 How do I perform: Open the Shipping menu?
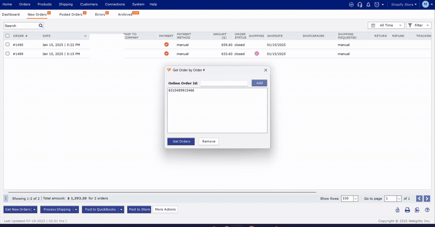[66, 4]
